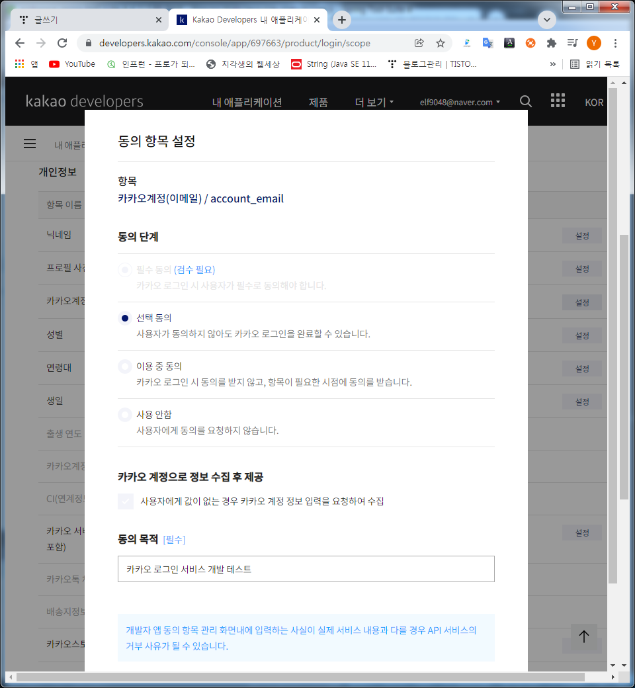The height and width of the screenshot is (688, 635).
Task: Open the String (Java SE 11 bookmark
Action: 334,64
